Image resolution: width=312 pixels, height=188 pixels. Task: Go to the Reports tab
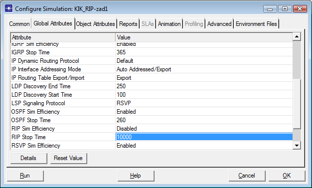[128, 24]
